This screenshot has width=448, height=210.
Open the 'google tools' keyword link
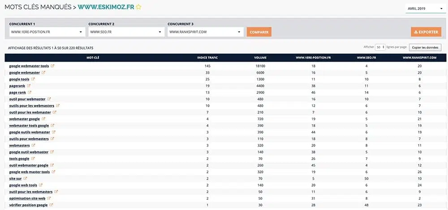(19, 80)
